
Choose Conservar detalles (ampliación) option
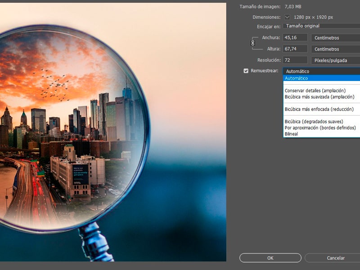pos(315,91)
